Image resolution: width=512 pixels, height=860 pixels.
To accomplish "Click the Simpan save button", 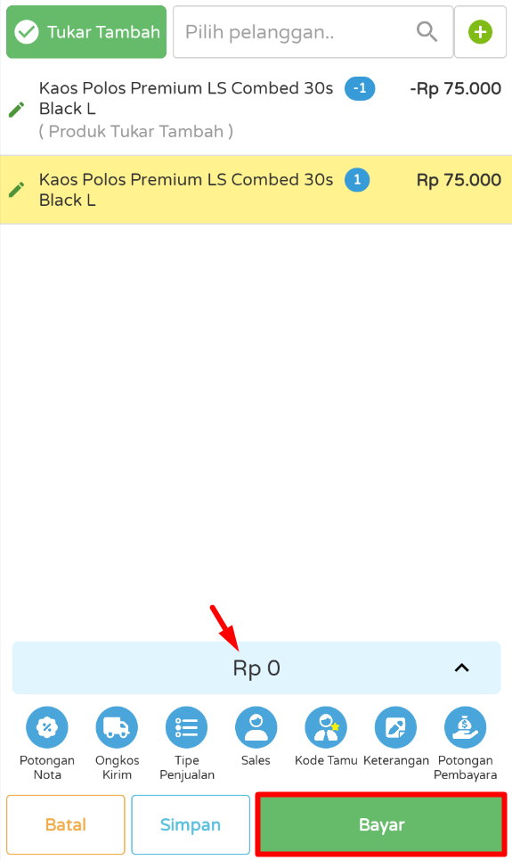I will (x=191, y=824).
